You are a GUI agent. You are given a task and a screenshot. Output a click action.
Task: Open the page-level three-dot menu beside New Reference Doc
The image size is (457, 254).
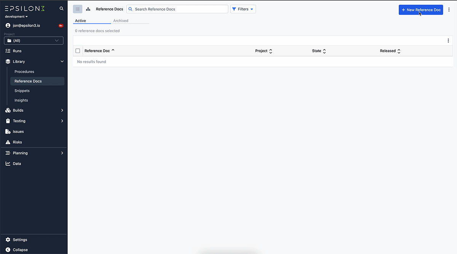click(x=449, y=10)
